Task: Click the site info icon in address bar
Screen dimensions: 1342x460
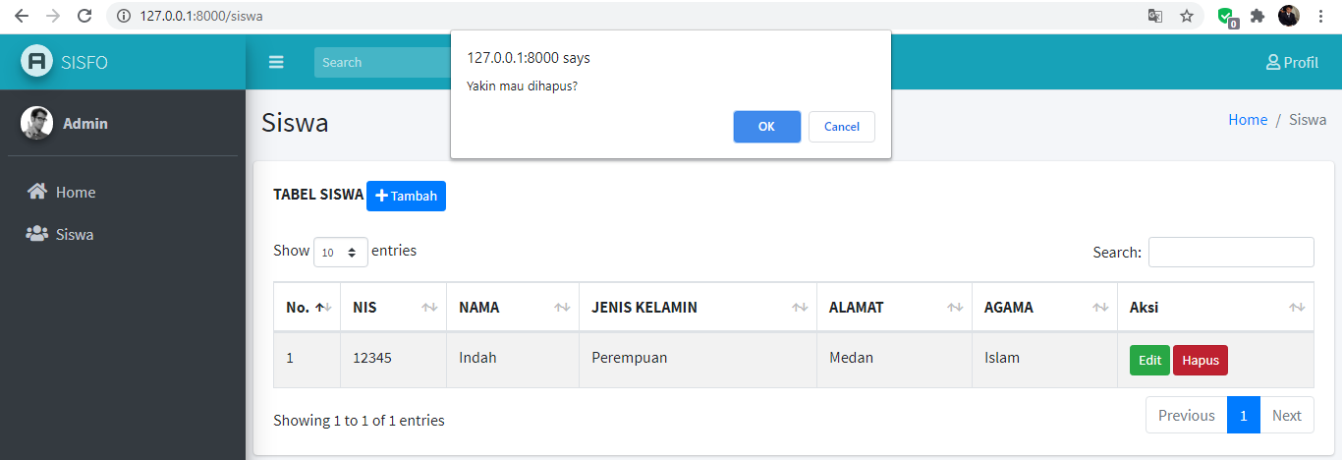Action: coord(124,16)
